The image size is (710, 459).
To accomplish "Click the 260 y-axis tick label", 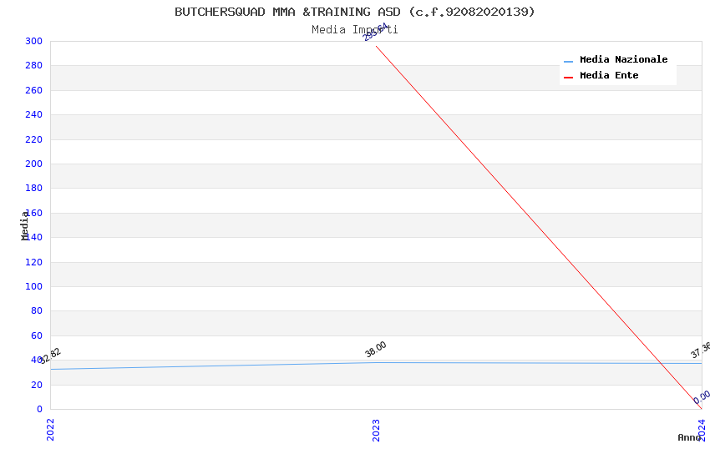I will [x=34, y=90].
